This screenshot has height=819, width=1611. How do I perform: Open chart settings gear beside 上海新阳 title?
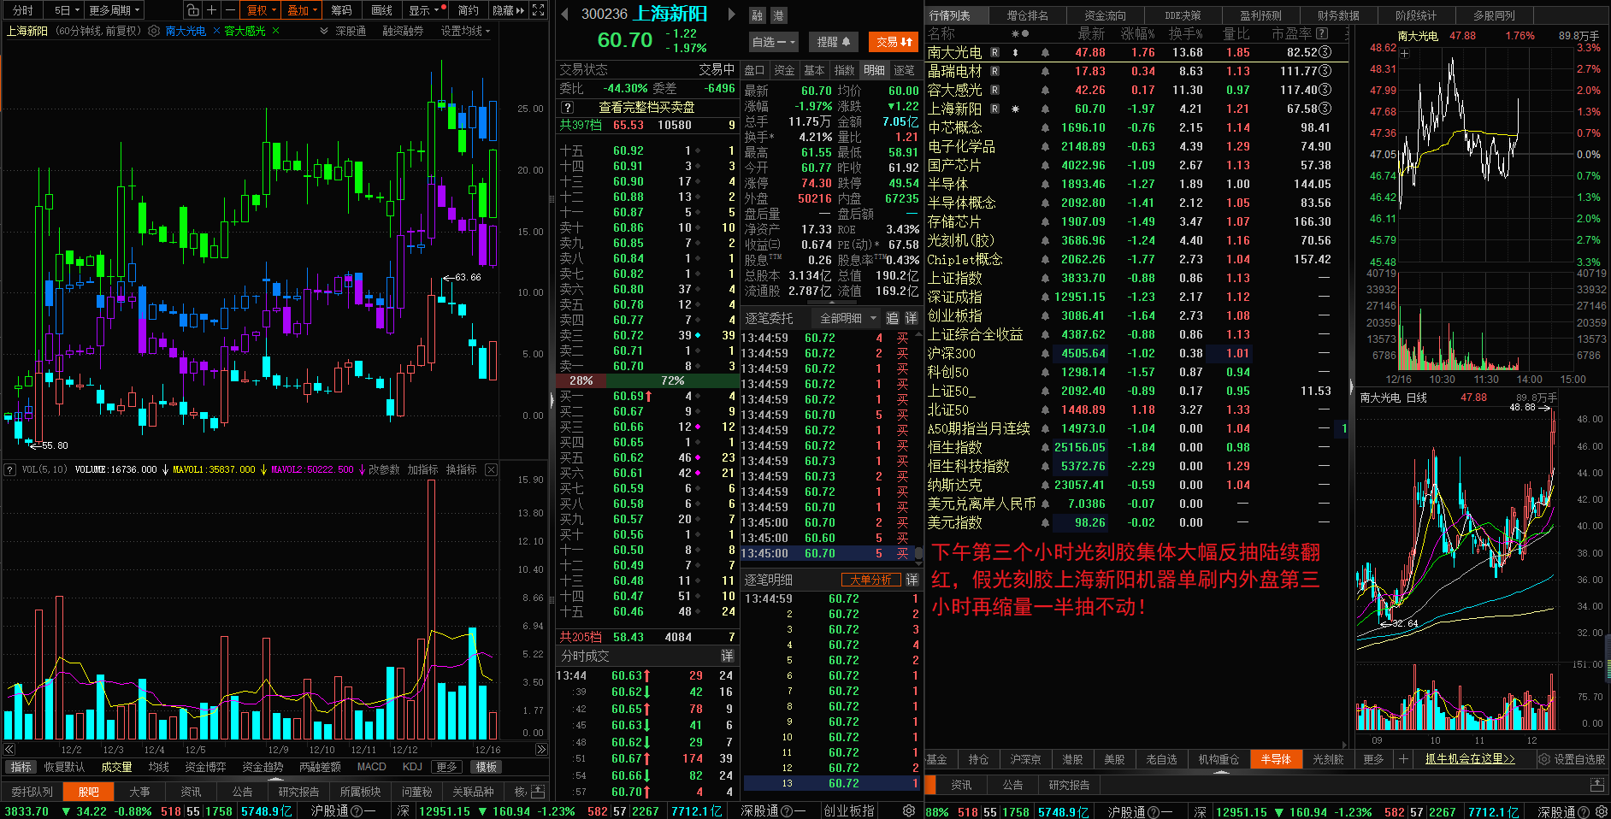click(x=154, y=31)
